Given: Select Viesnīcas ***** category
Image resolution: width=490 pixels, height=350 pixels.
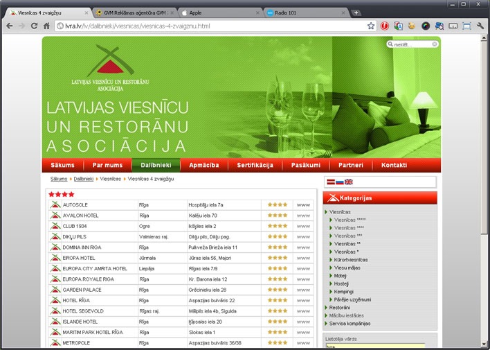Looking at the screenshot, I should [x=350, y=220].
